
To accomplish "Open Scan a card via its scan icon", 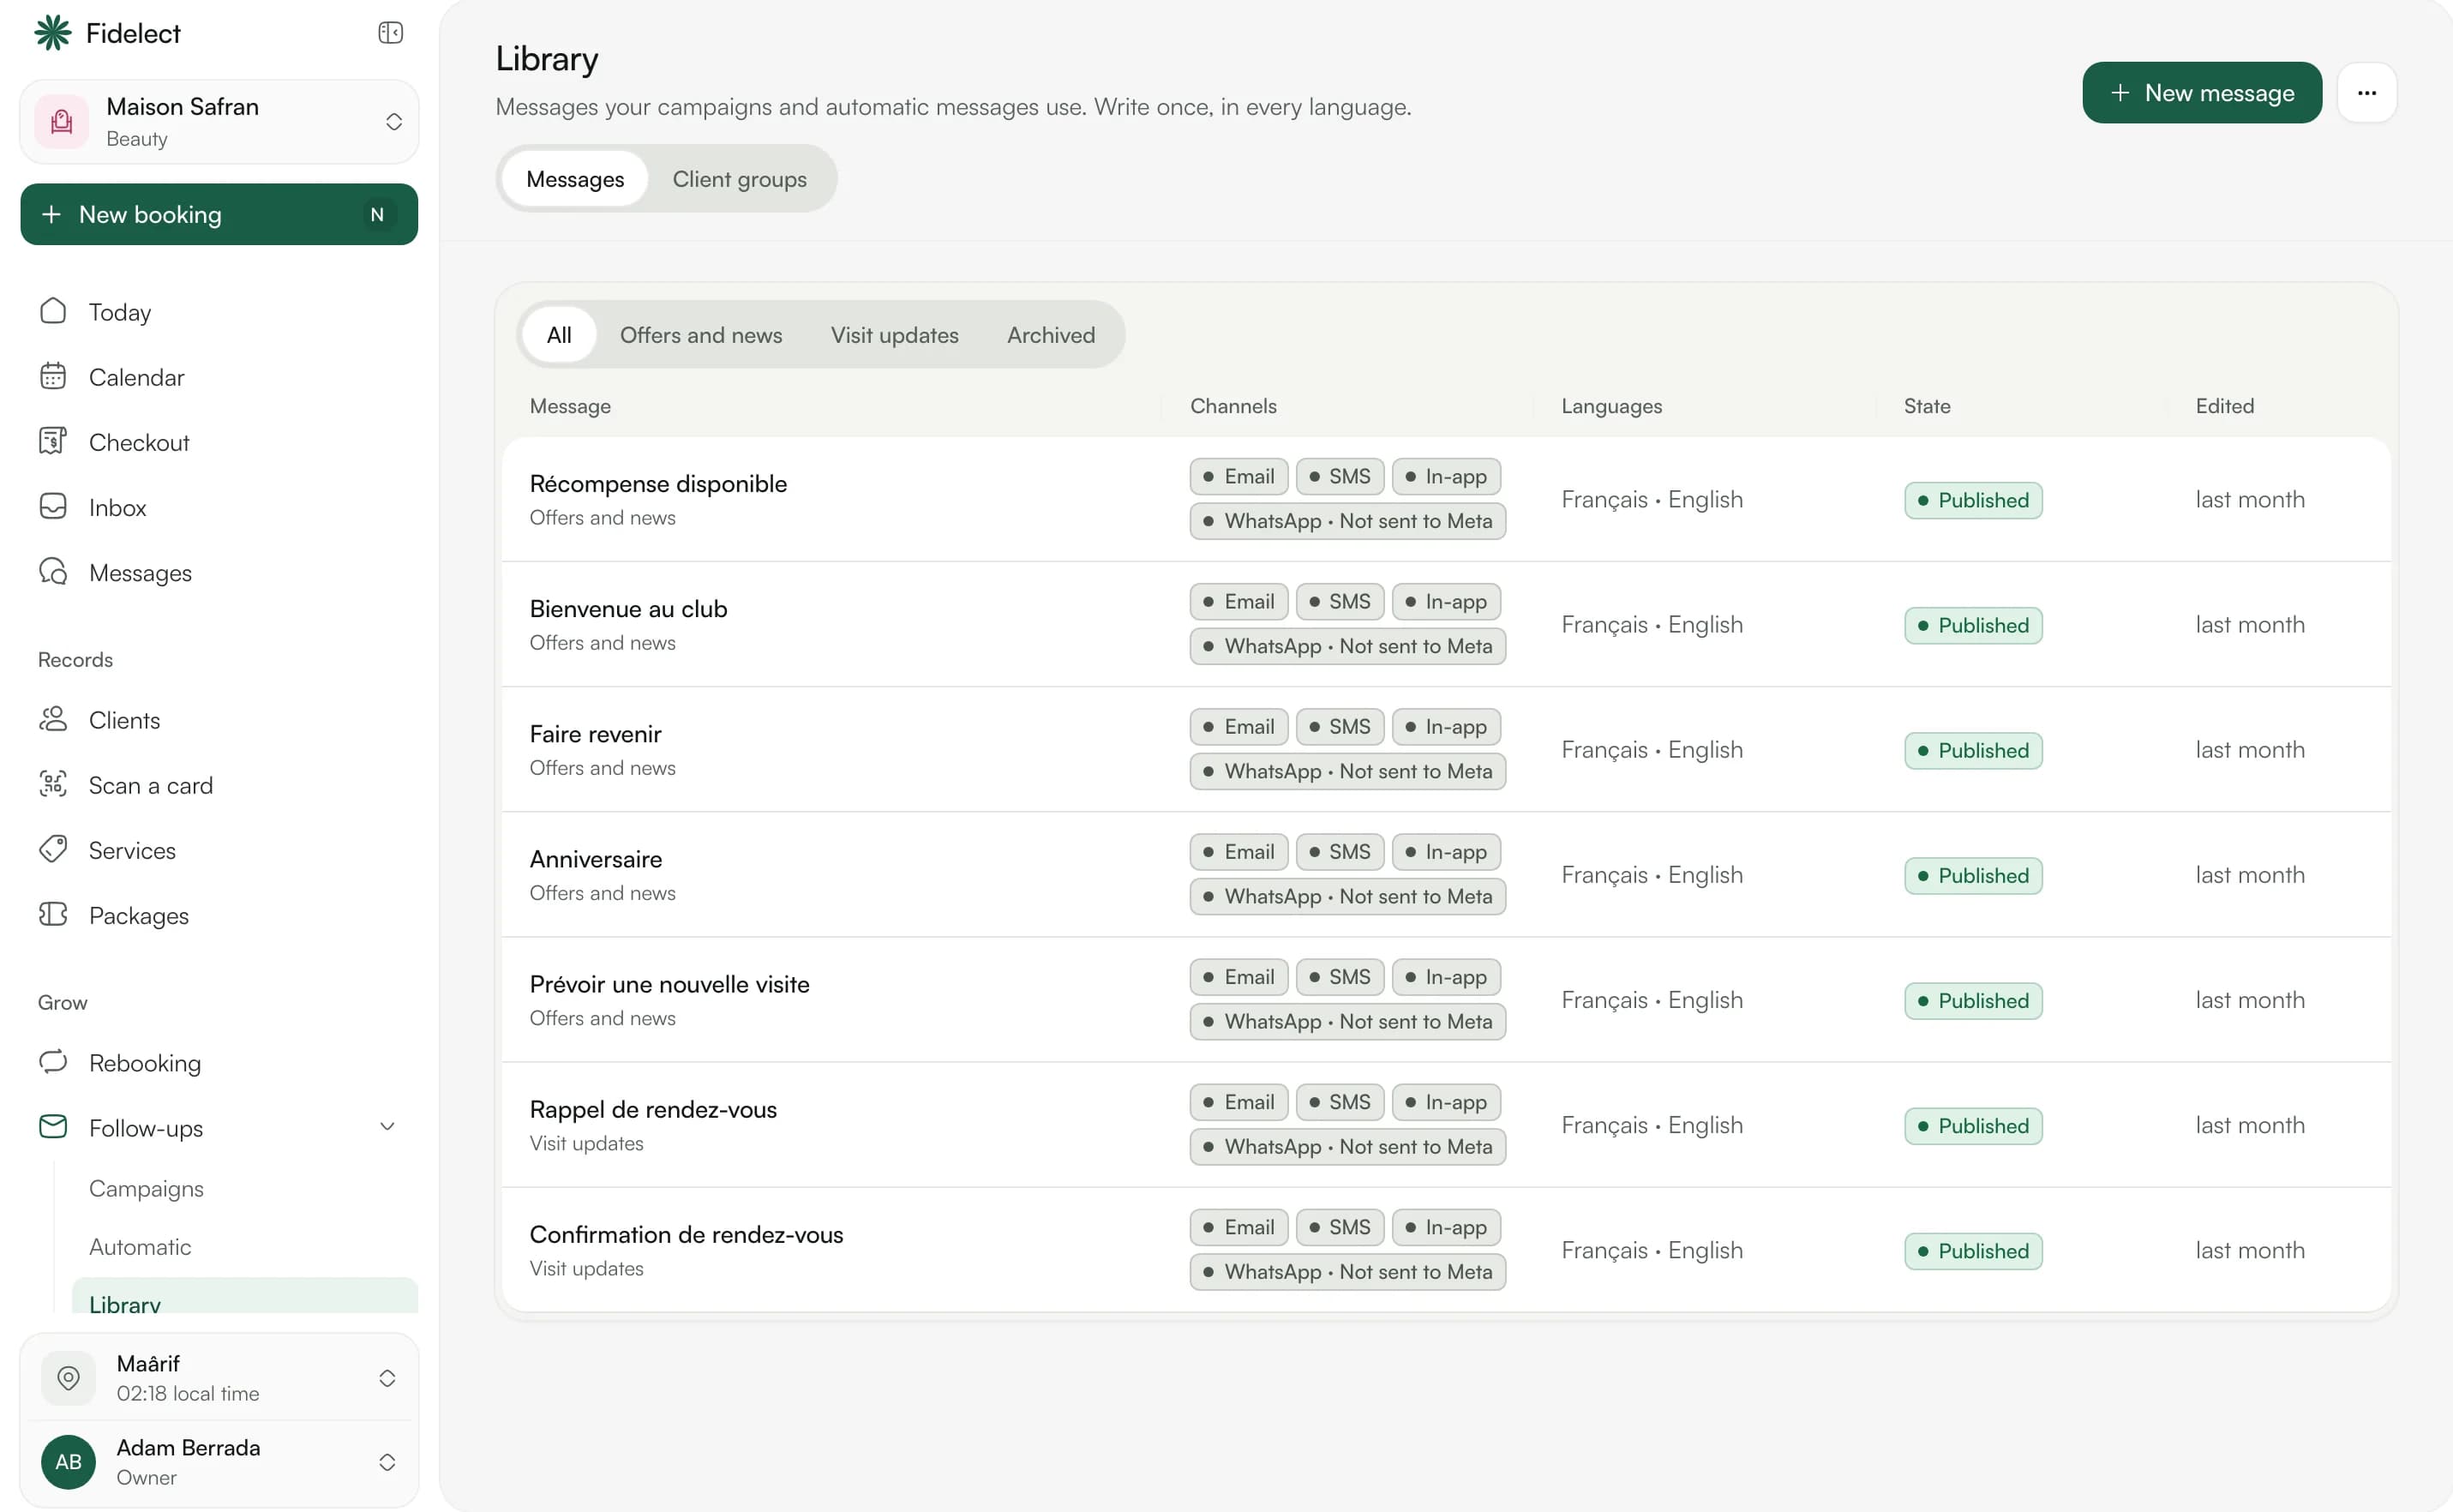I will (53, 784).
